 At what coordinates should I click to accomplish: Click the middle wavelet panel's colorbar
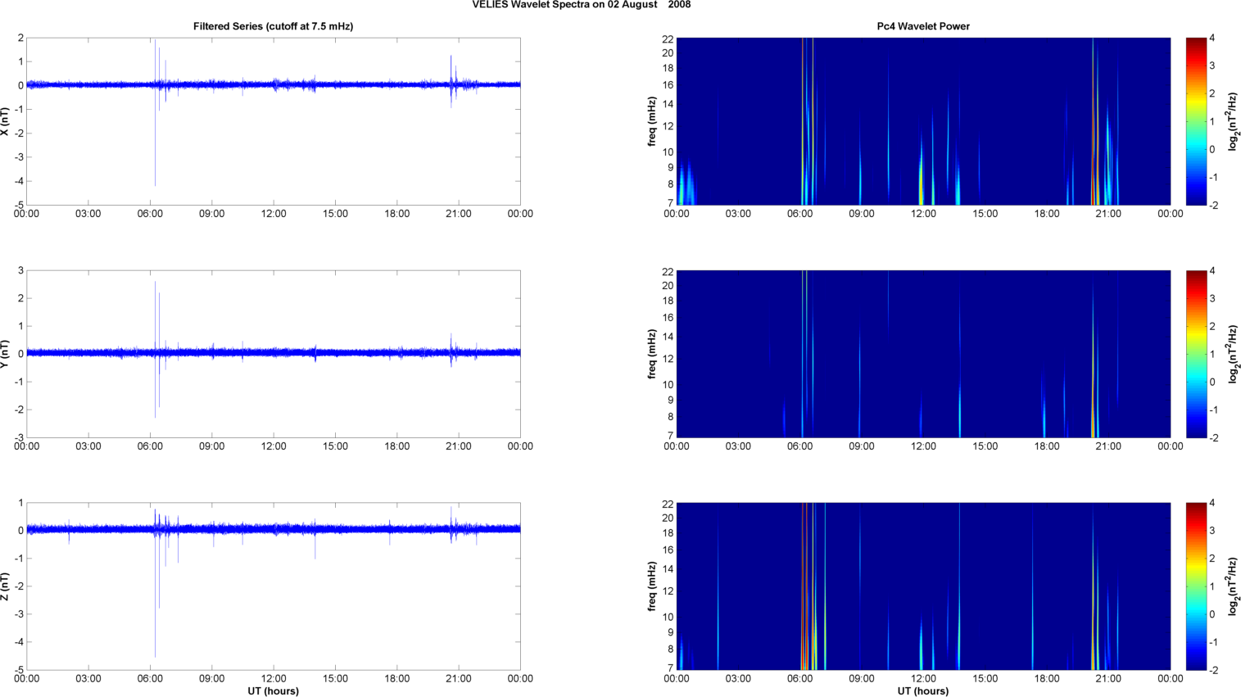click(1196, 354)
